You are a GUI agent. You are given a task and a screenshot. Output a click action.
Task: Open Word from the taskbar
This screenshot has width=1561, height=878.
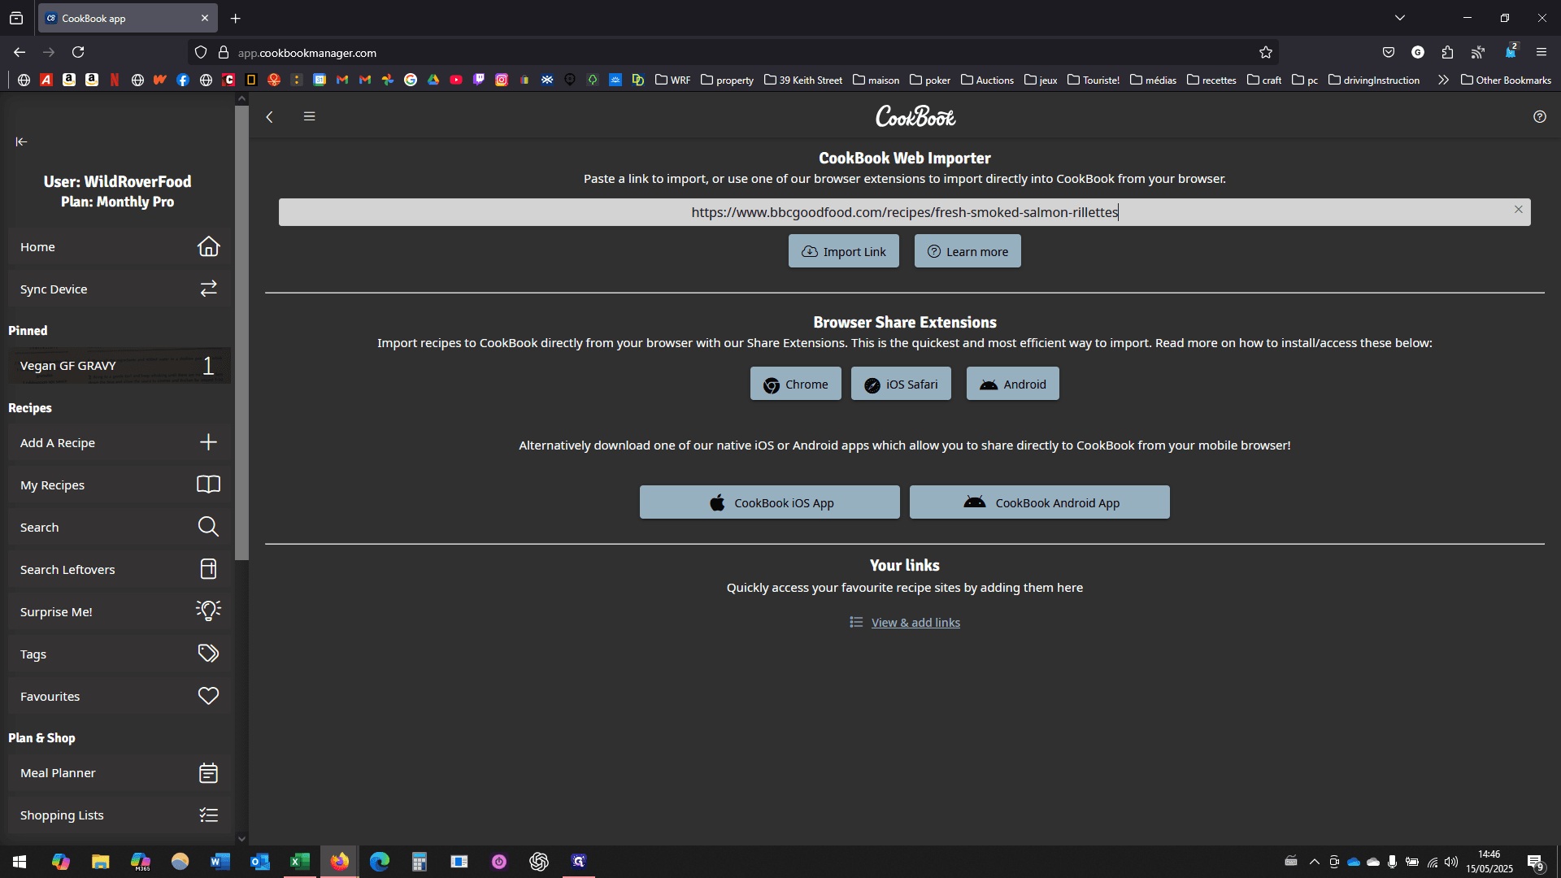[x=220, y=862]
